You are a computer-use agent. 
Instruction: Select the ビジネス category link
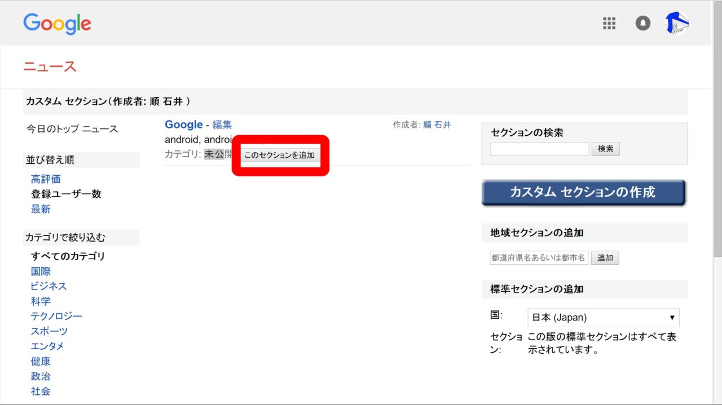pos(49,286)
